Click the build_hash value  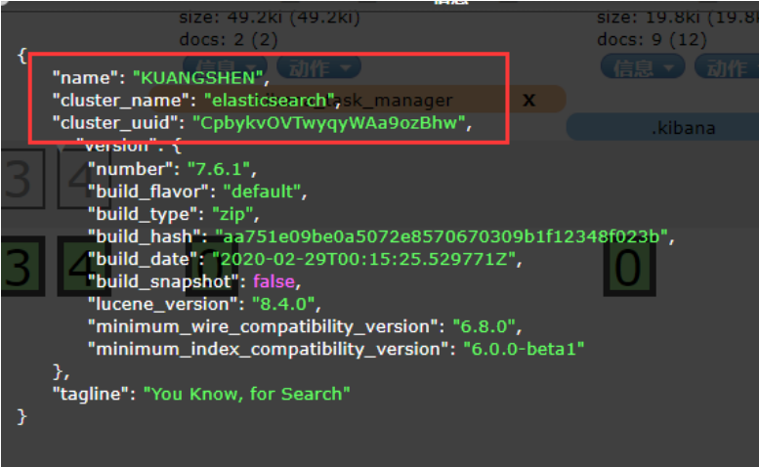[x=443, y=236]
